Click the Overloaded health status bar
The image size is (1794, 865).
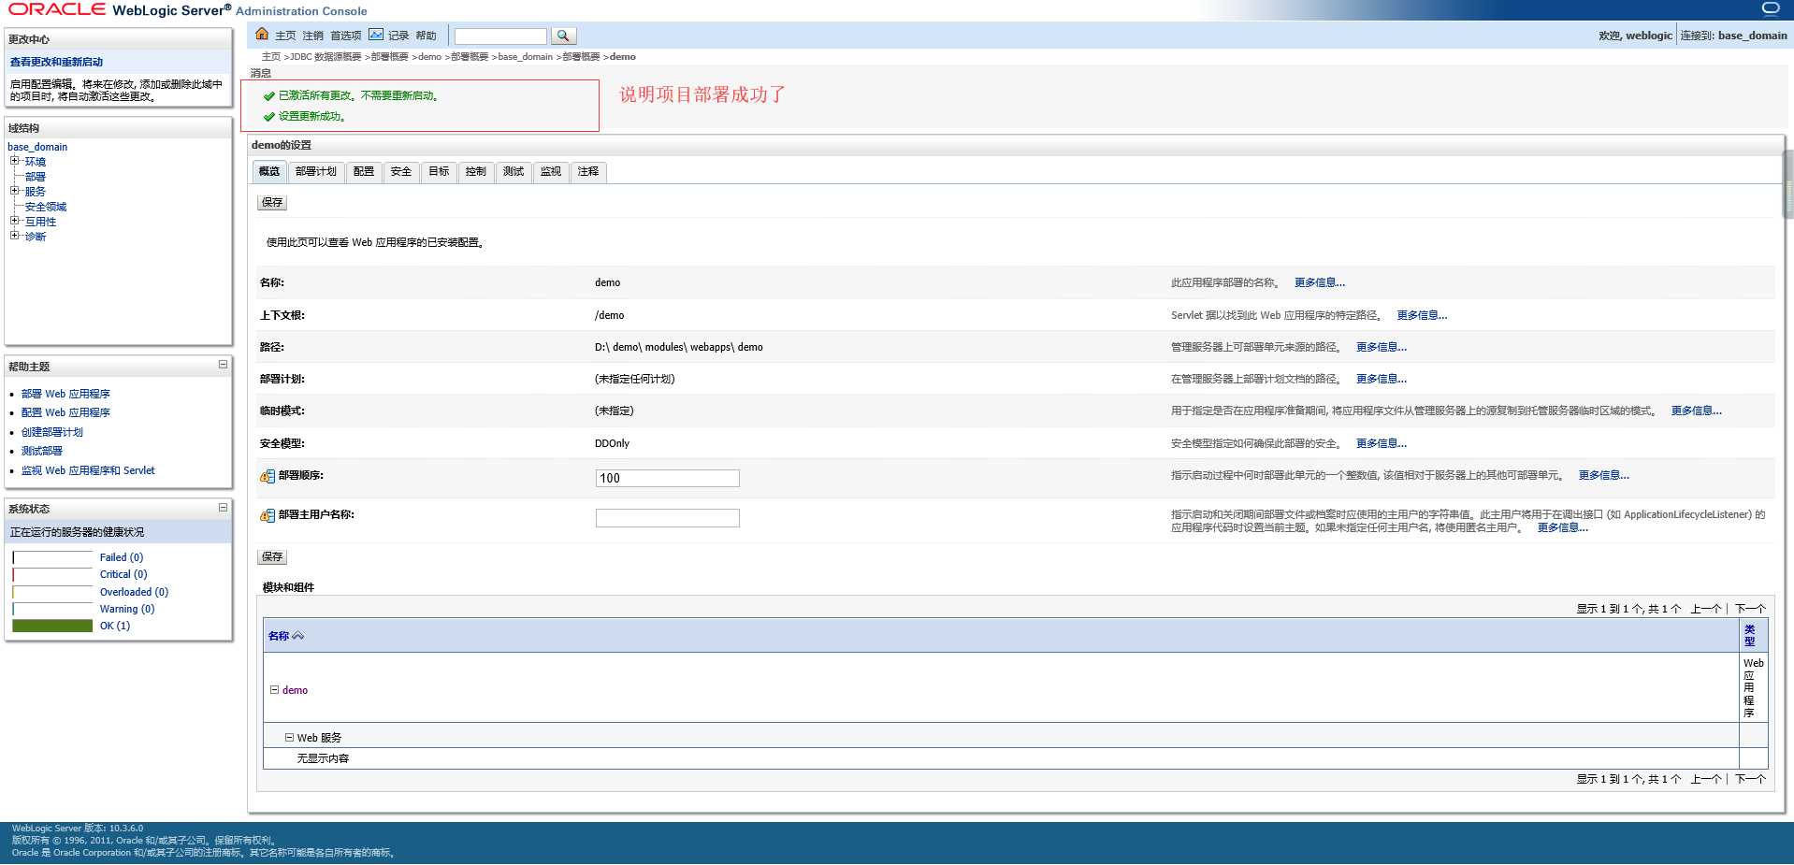[x=52, y=592]
